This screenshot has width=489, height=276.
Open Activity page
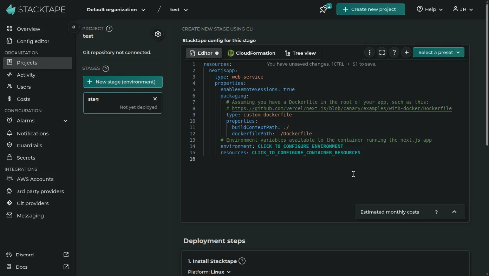click(x=37, y=75)
